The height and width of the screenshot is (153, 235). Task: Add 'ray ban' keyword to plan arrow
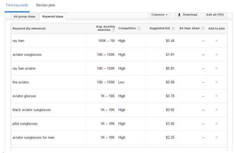click(x=216, y=41)
